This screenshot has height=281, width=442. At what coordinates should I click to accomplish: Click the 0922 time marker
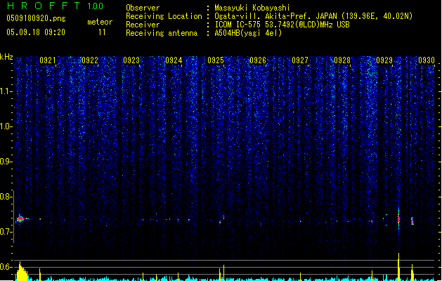coord(90,60)
